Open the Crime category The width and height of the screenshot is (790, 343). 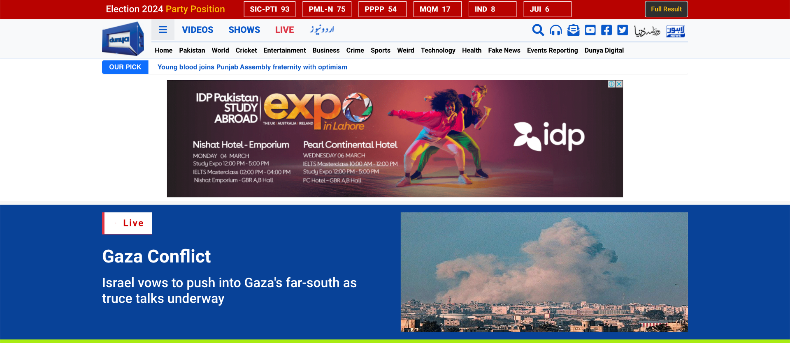point(355,50)
